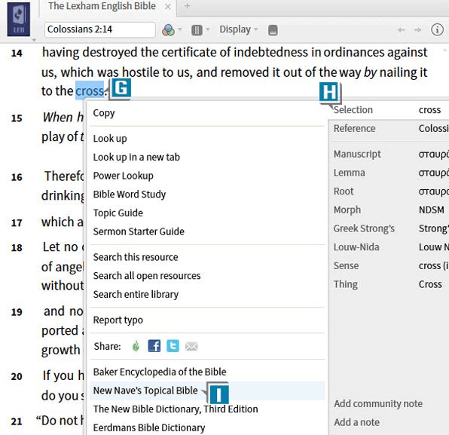
Task: Click verse number 14
Action: [17, 53]
